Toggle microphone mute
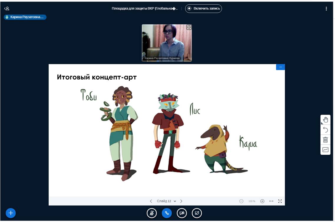The width and height of the screenshot is (335, 222). 152,213
